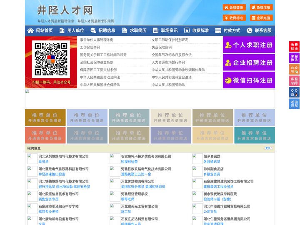This screenshot has height=225, width=300.
Task: Open 职场资讯 nav menu item
Action: 169,30
